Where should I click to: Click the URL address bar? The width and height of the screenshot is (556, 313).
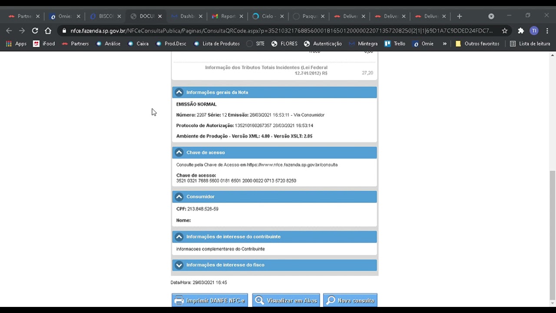281,31
